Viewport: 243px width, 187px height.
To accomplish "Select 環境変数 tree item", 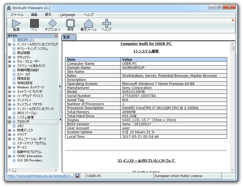I will coord(23,79).
